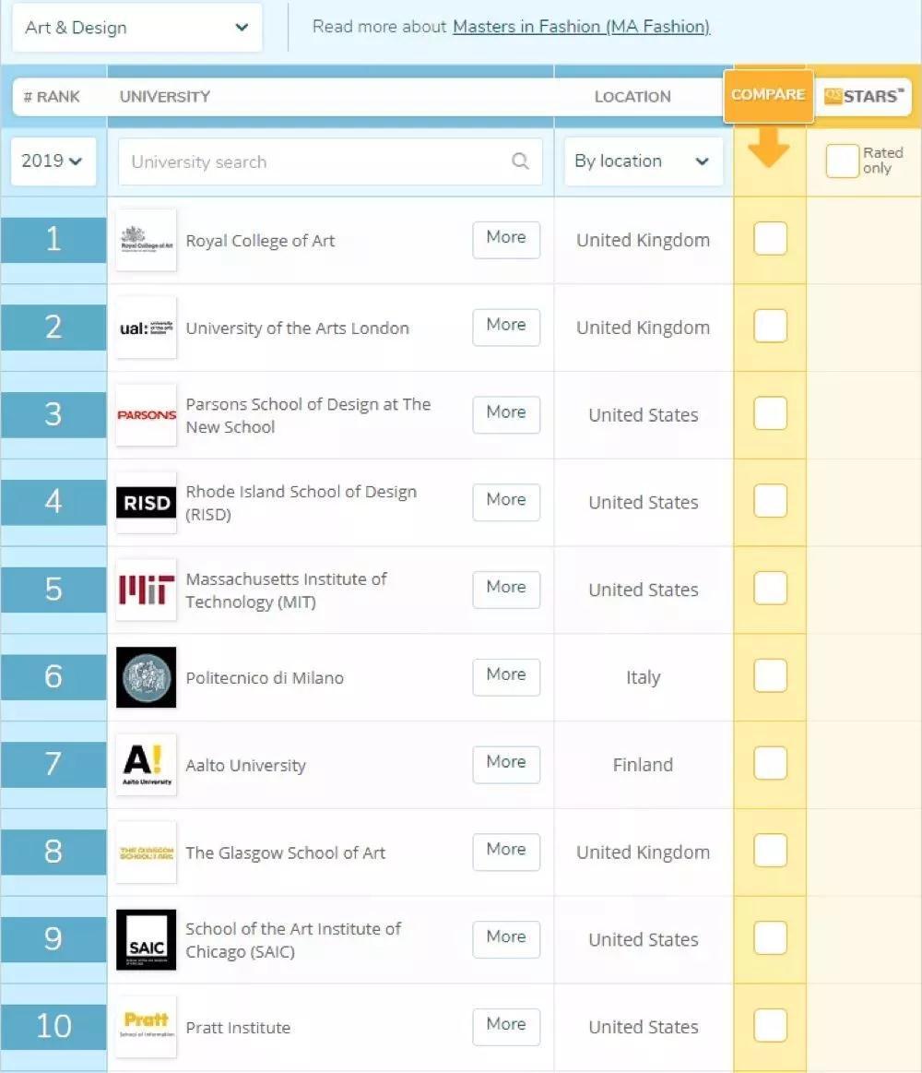
Task: Check compare box for The Glasgow School of Art
Action: click(770, 851)
